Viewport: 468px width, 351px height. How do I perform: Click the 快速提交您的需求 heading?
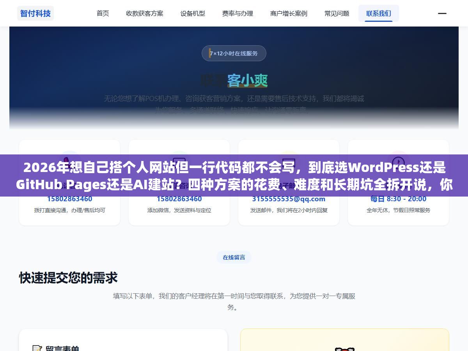click(68, 278)
